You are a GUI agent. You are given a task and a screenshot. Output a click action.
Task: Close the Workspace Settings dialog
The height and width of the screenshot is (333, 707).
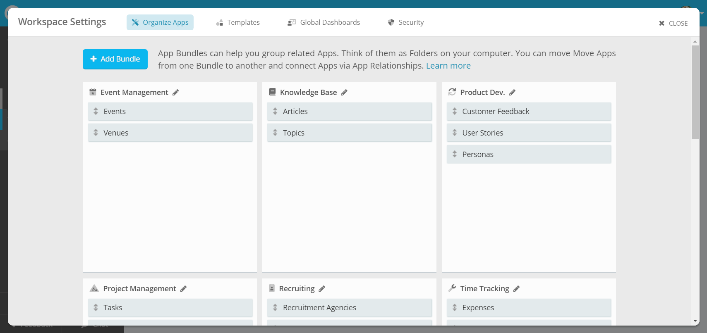tap(673, 24)
